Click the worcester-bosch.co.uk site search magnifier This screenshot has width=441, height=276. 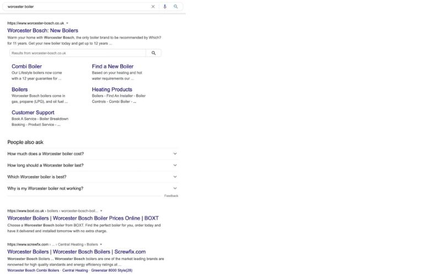pos(154,53)
